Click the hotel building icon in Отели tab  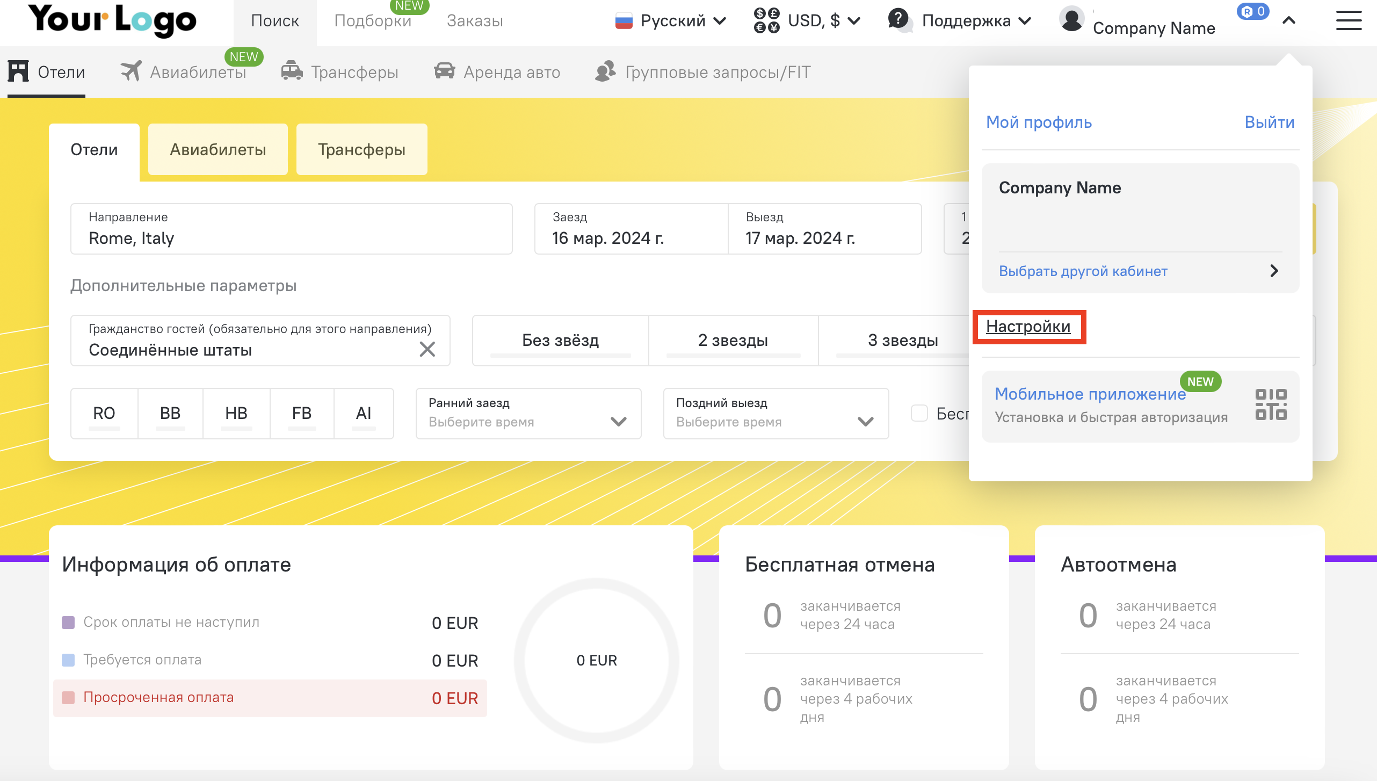(18, 71)
